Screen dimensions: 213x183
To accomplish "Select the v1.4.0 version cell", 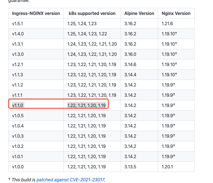I will point(36,34).
